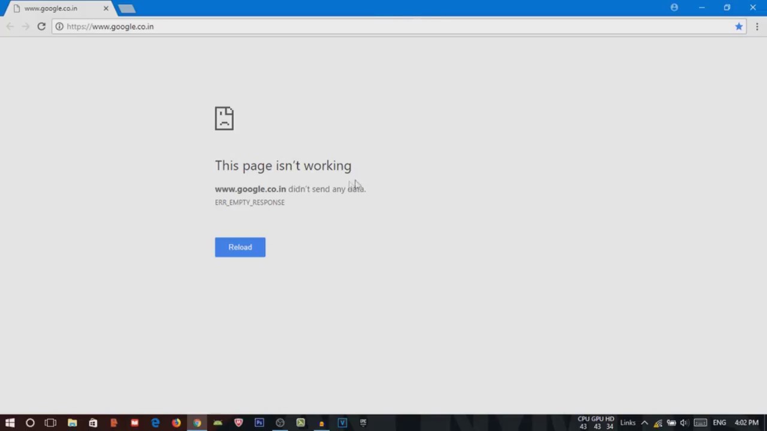Open the Windows Start menu
The width and height of the screenshot is (767, 431).
[x=10, y=423]
